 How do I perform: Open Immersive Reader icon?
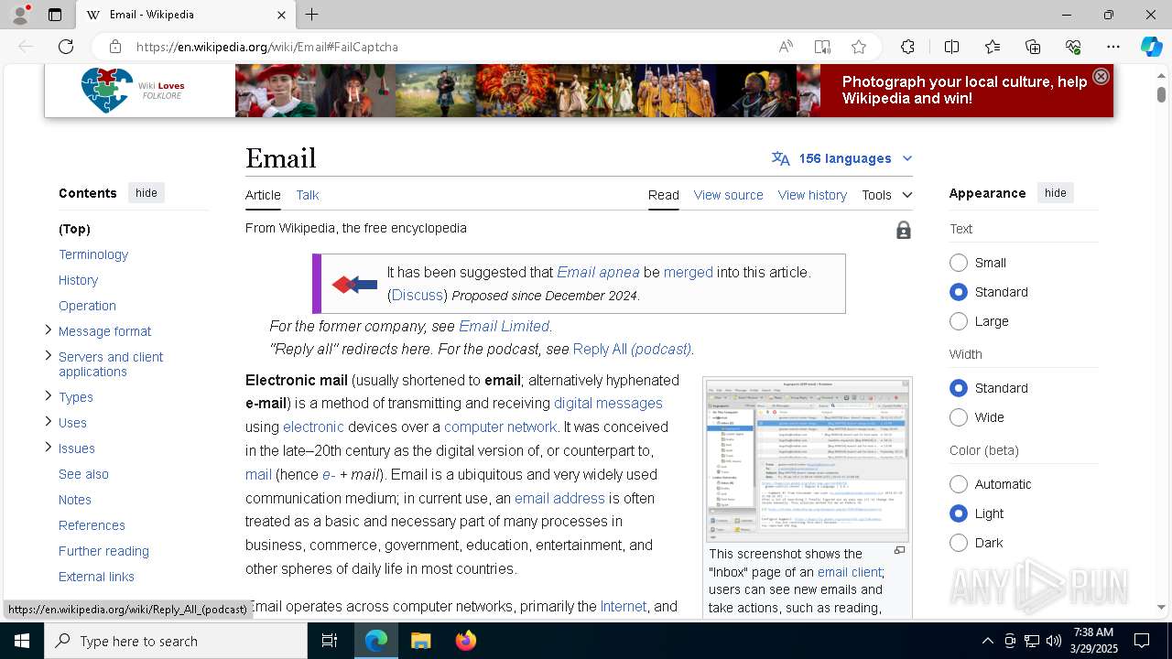pyautogui.click(x=822, y=47)
